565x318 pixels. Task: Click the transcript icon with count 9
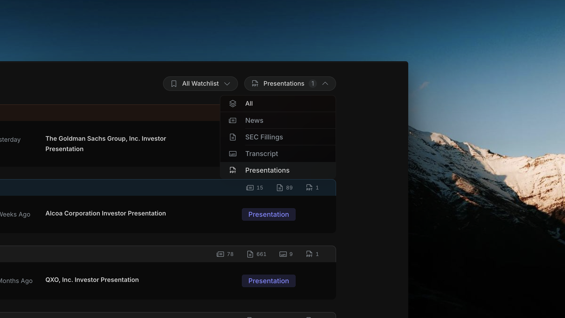tap(283, 254)
